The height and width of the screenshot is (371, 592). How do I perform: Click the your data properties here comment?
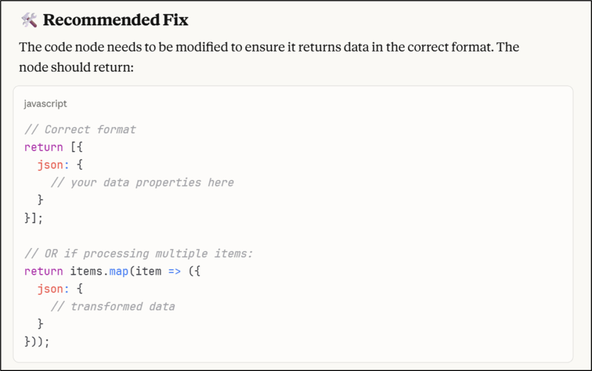[x=142, y=183]
